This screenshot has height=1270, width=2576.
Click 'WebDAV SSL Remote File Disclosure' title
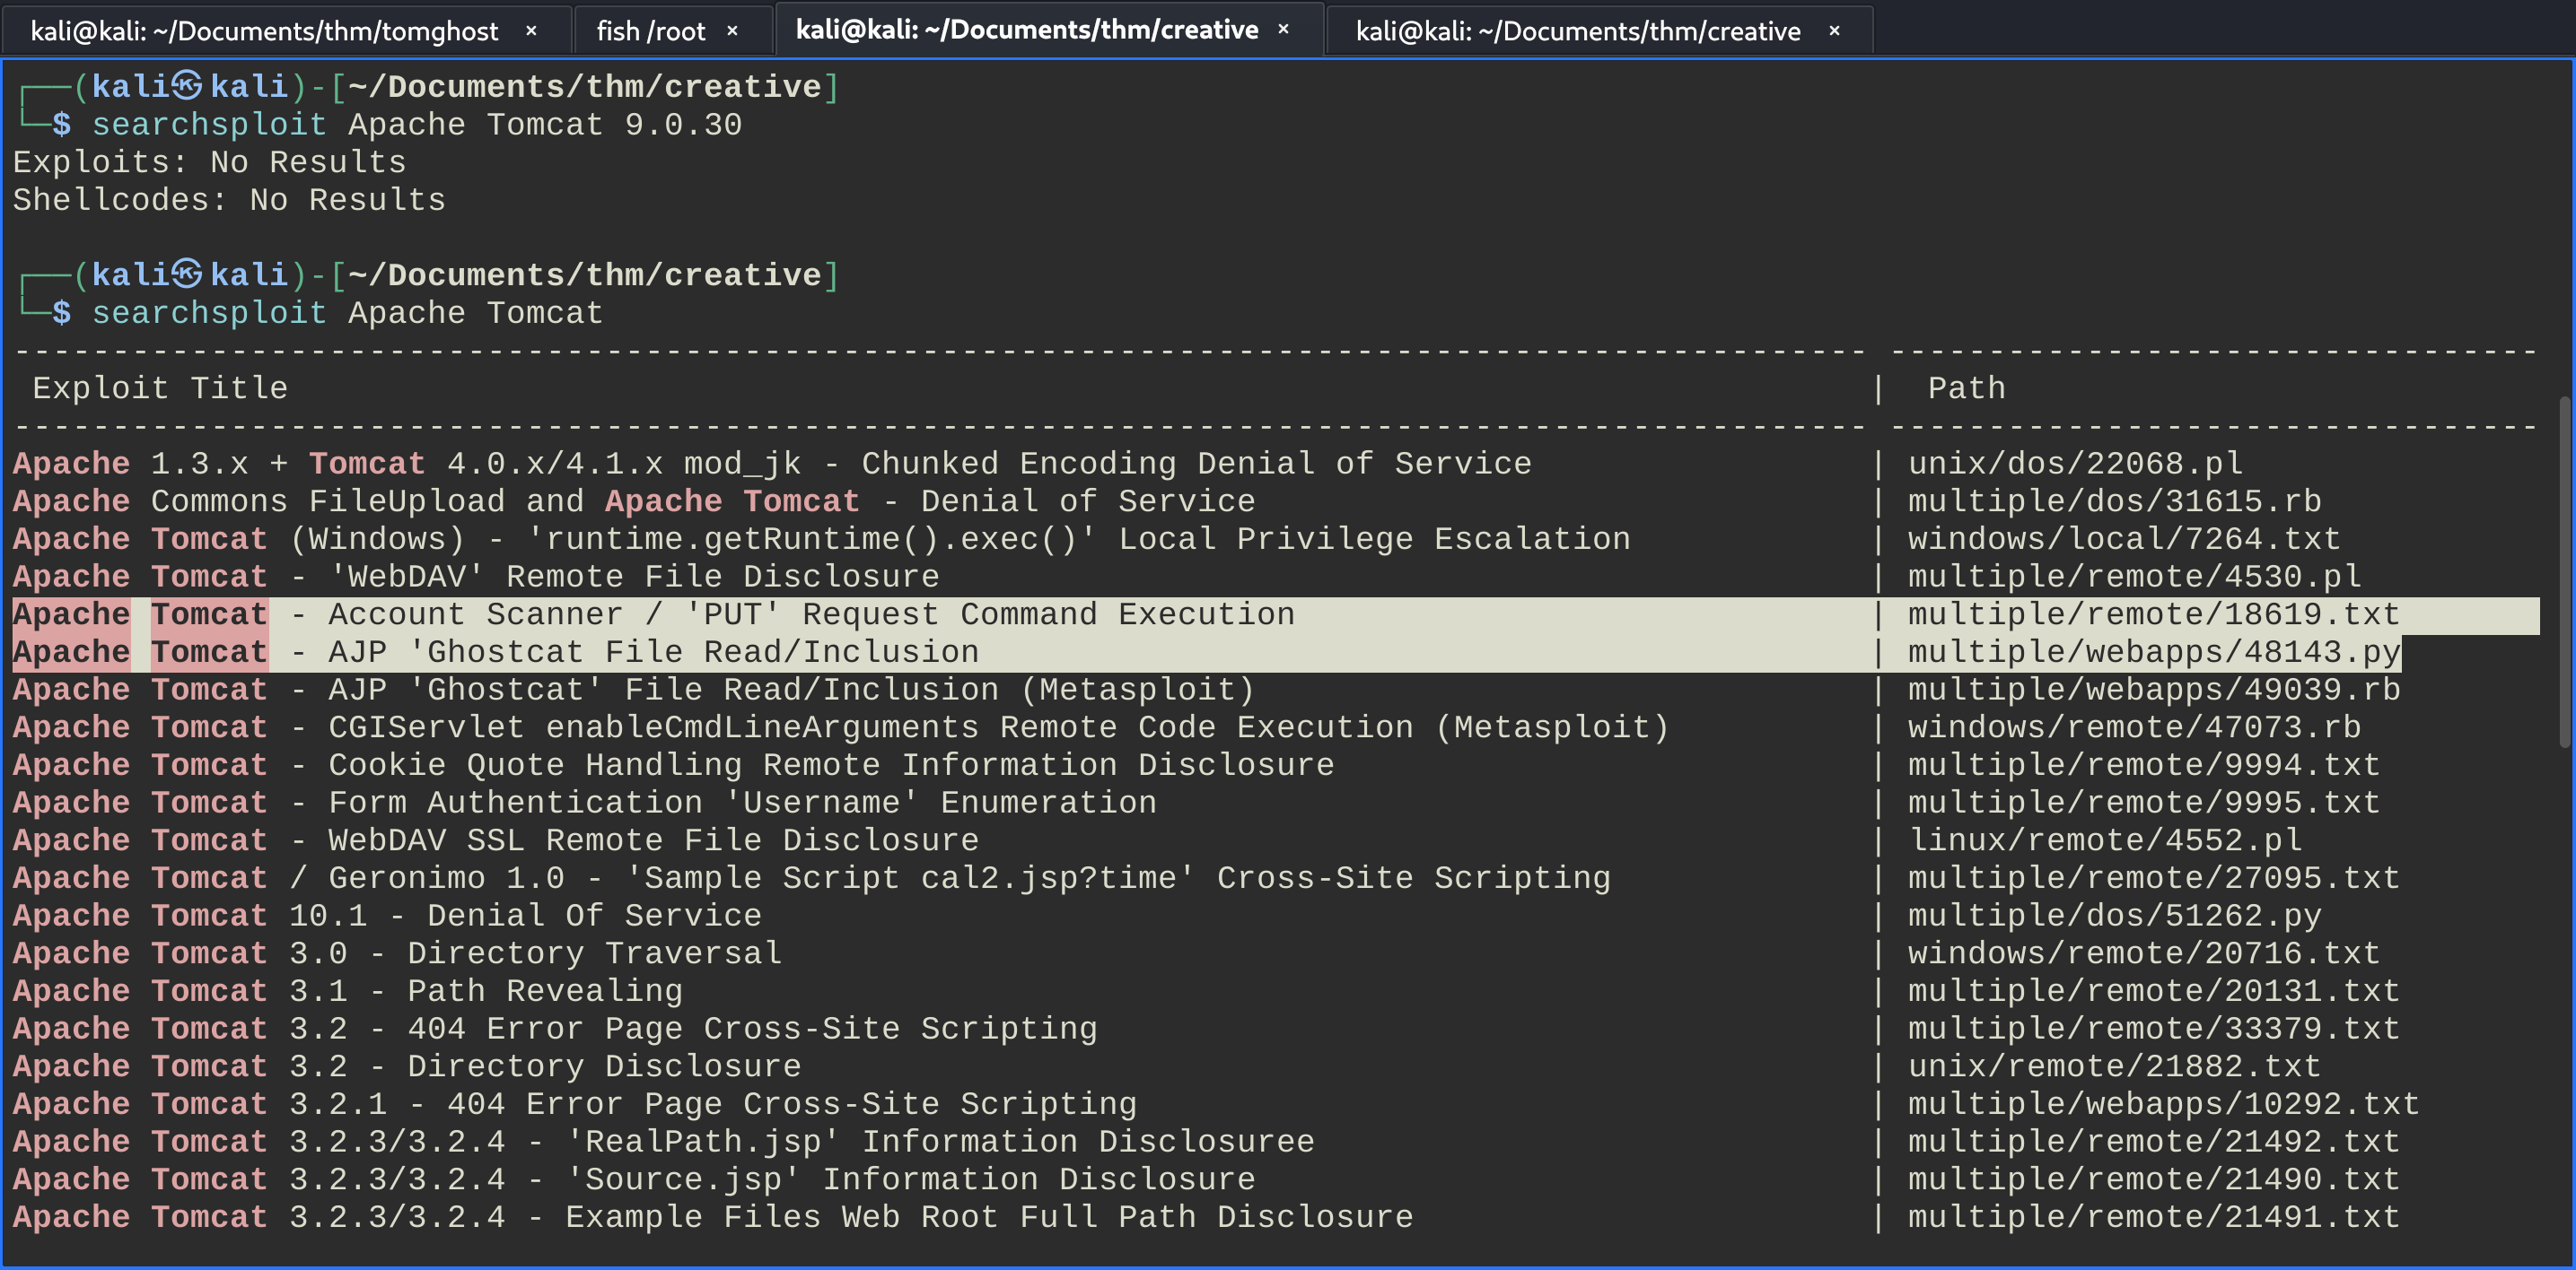point(496,840)
